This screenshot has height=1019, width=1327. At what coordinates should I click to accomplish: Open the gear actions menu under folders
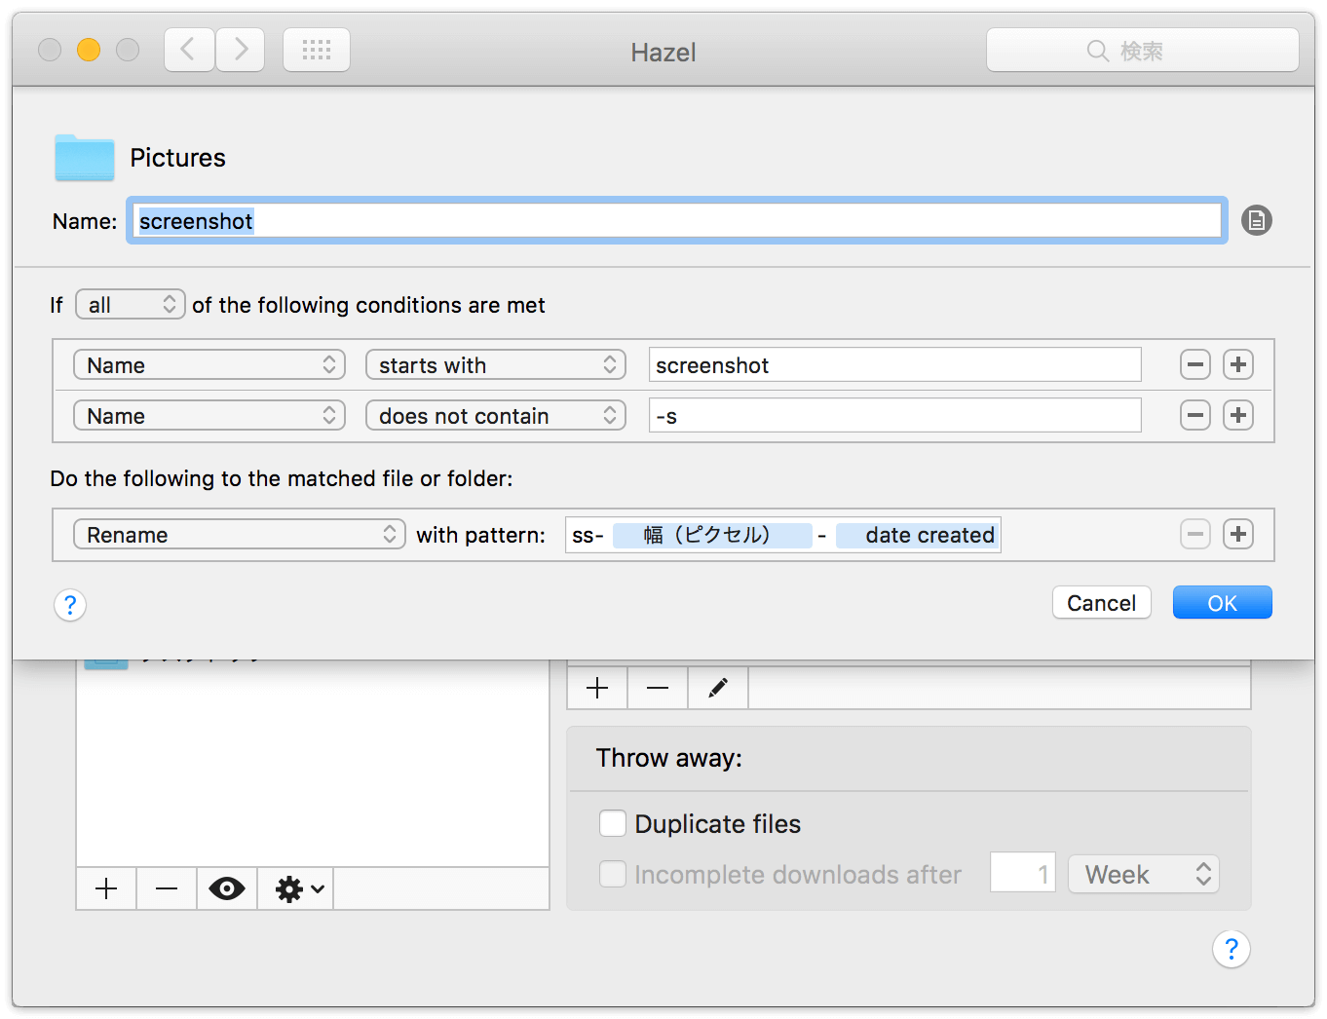click(296, 888)
